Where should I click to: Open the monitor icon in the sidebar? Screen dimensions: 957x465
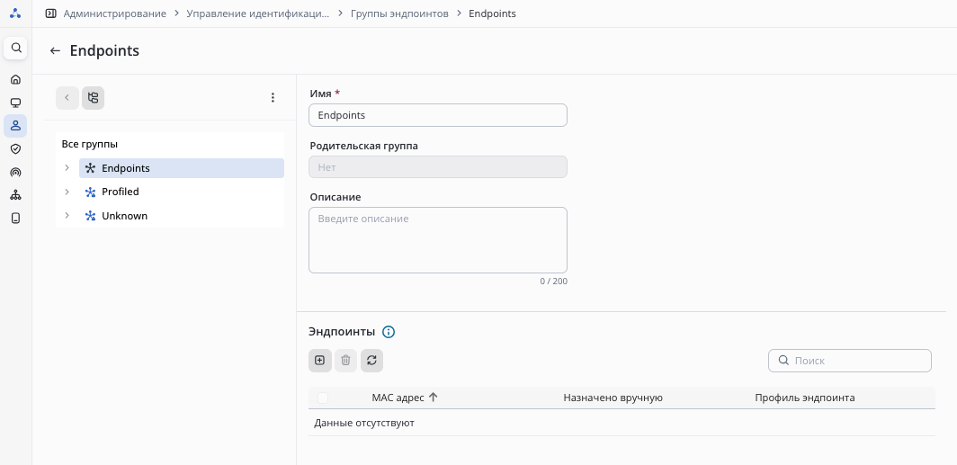(x=15, y=103)
